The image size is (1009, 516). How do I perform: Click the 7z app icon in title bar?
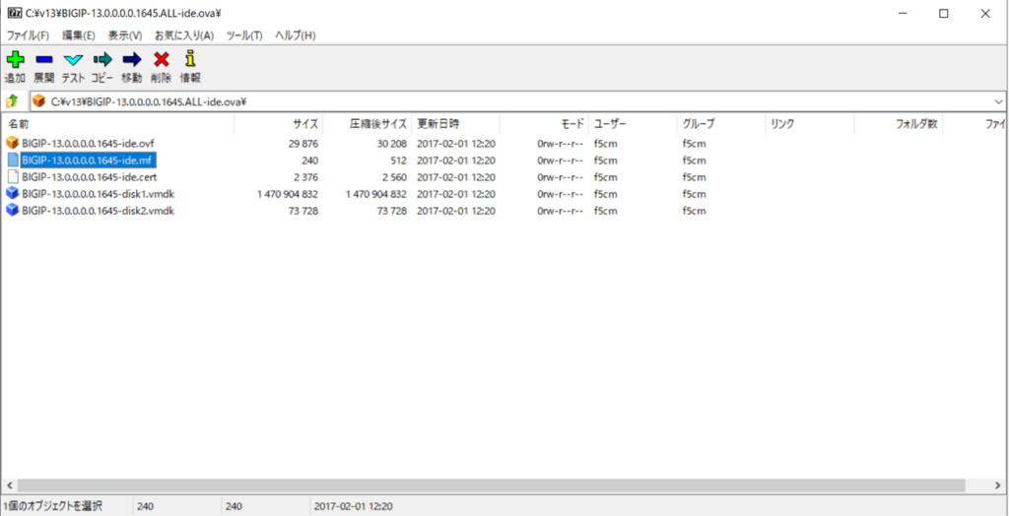tap(14, 14)
